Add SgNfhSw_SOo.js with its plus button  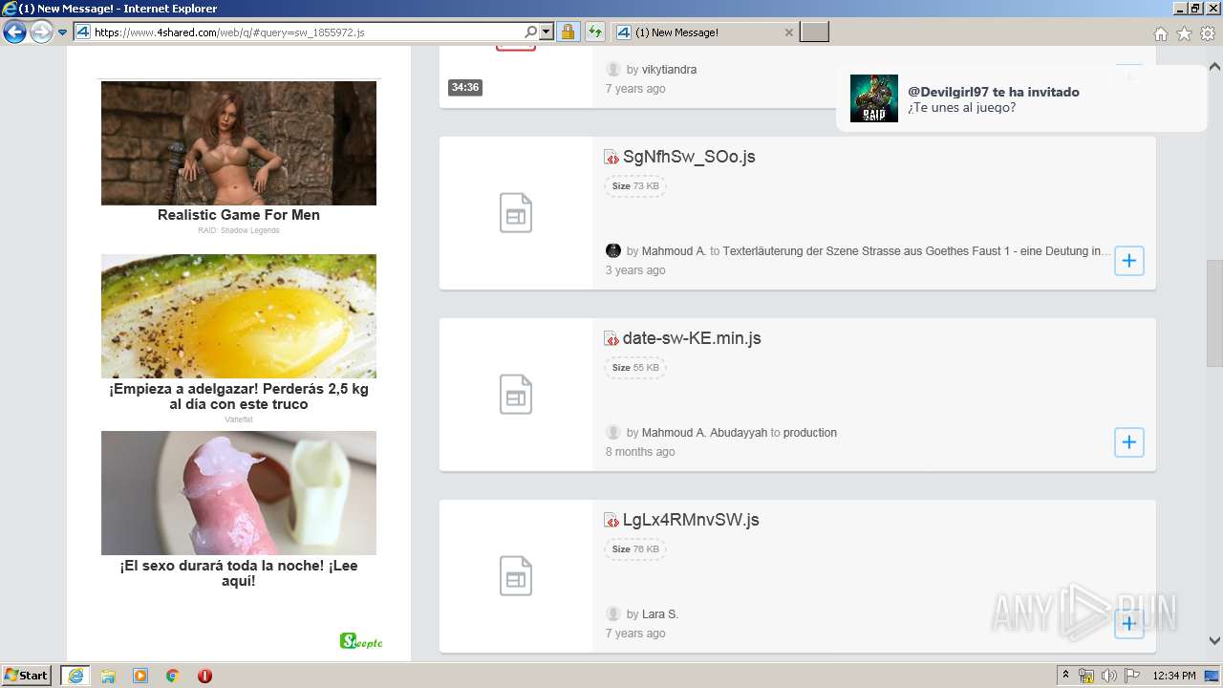[1129, 261]
